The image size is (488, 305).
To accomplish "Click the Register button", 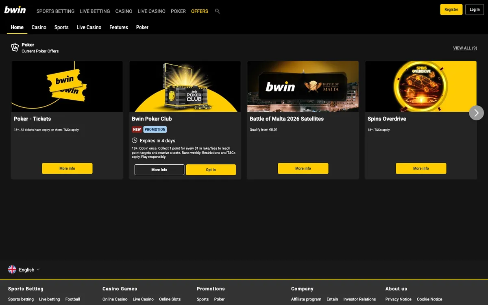I will click(451, 9).
